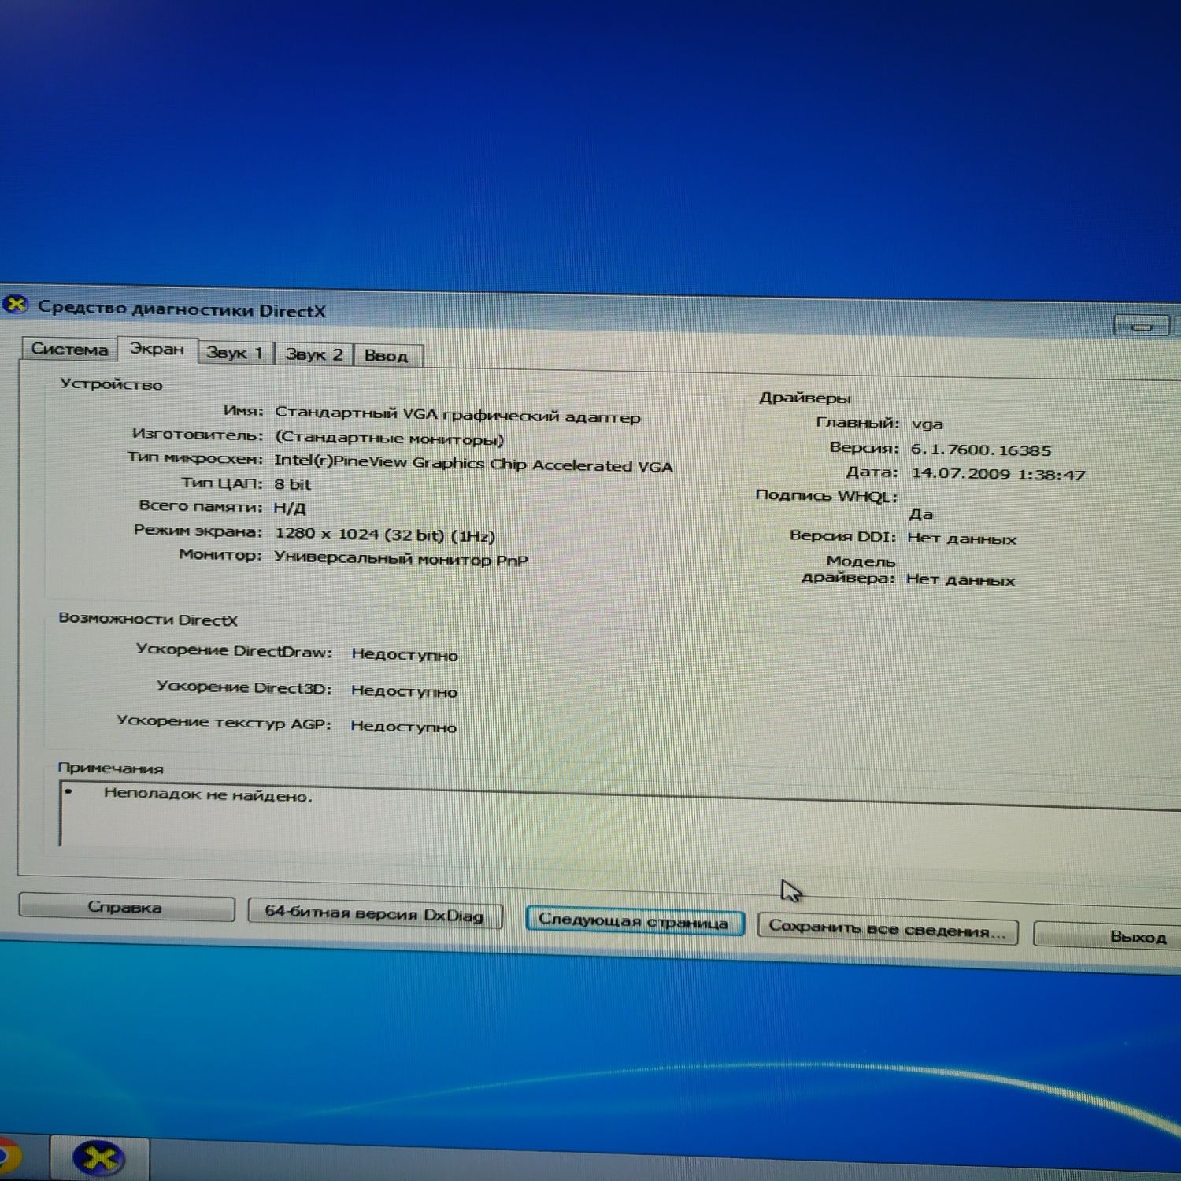The image size is (1181, 1181).
Task: Click the 'Имя:' field label
Action: pos(243,411)
